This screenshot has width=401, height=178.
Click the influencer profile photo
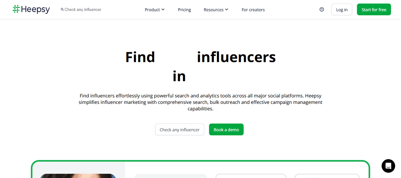[78, 176]
